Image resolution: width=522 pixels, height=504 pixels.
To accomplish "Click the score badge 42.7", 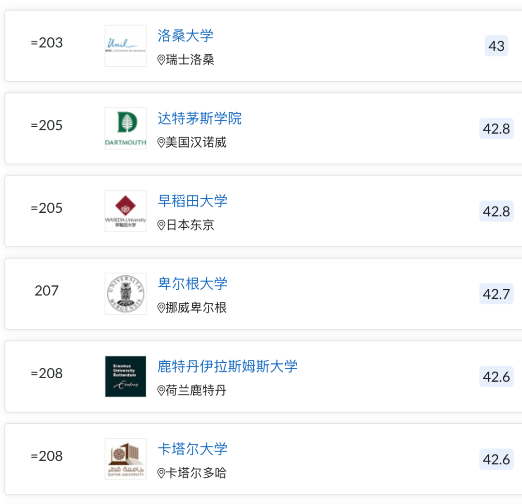I will click(496, 294).
